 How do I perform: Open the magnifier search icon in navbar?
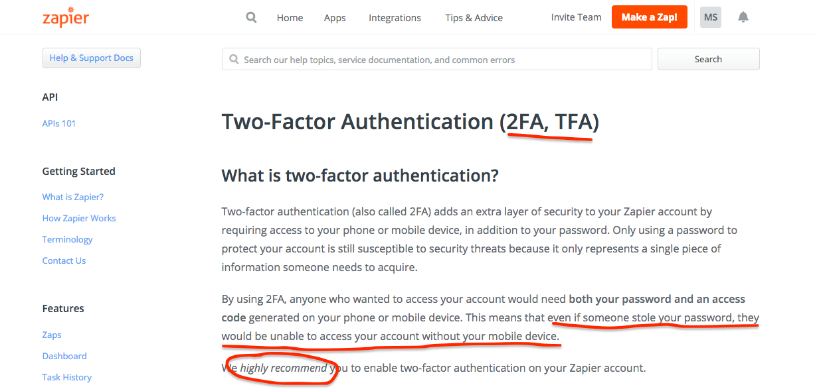(x=251, y=17)
